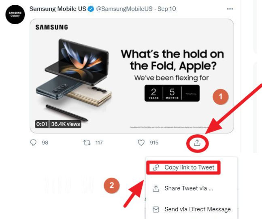Click the 117 retweets count

pyautogui.click(x=99, y=142)
